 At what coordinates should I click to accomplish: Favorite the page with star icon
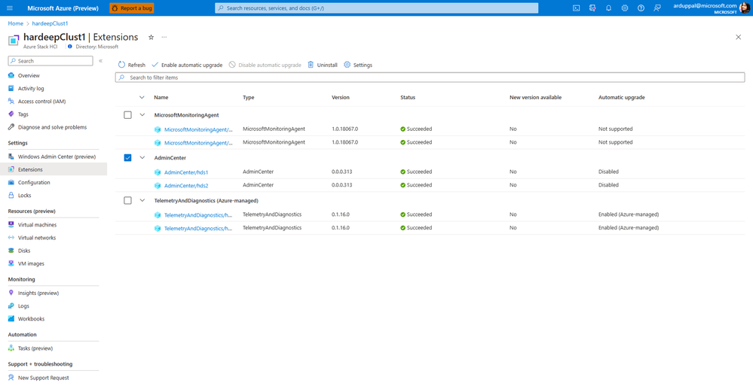point(151,37)
